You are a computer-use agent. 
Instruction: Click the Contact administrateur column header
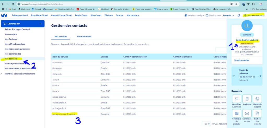135,57
